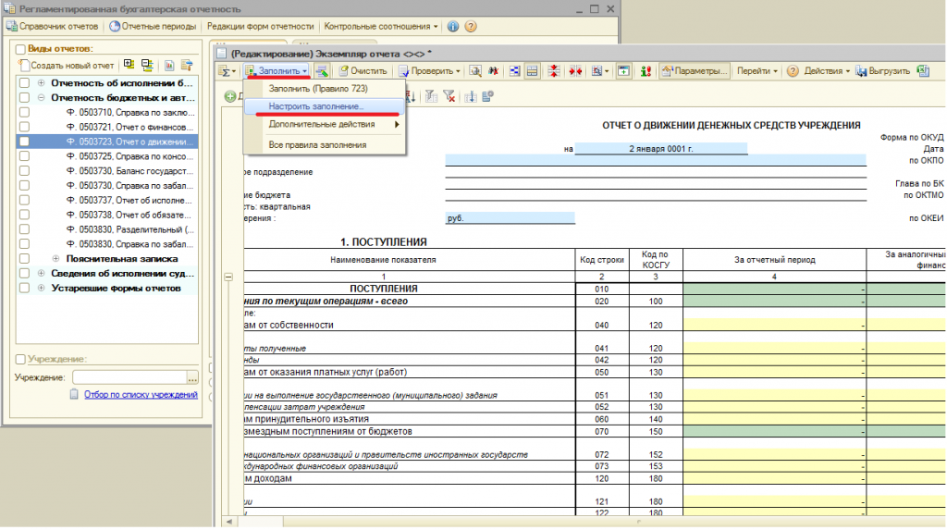Click the Excel export icon
This screenshot has width=947, height=530.
923,71
